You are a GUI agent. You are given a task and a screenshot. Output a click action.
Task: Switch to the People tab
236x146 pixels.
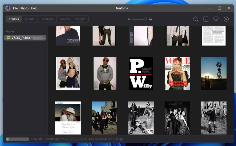pos(81,19)
